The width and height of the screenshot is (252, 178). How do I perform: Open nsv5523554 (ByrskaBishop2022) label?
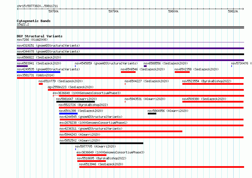[207, 81]
